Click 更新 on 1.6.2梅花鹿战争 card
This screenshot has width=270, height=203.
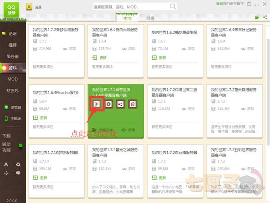click(x=159, y=58)
